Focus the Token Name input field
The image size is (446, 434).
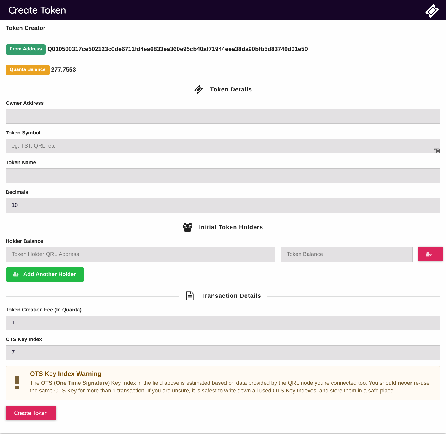pos(223,176)
